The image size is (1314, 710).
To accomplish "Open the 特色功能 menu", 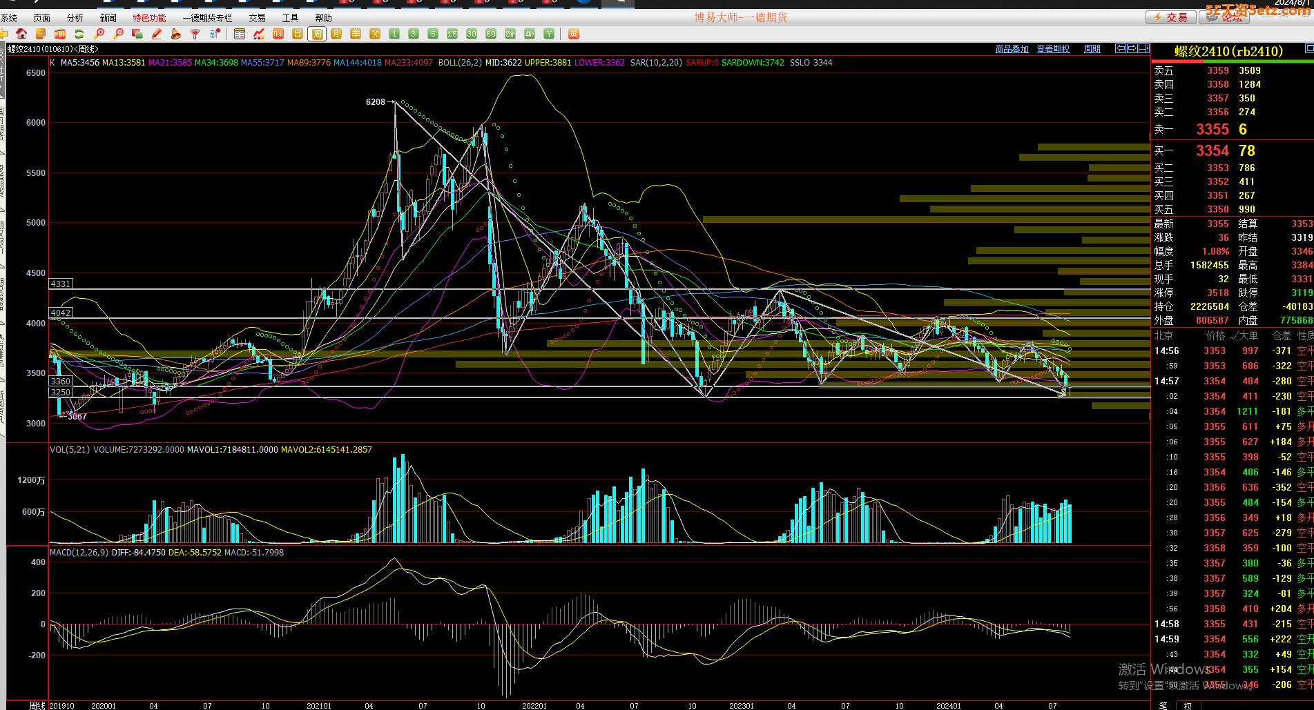I will 149,18.
